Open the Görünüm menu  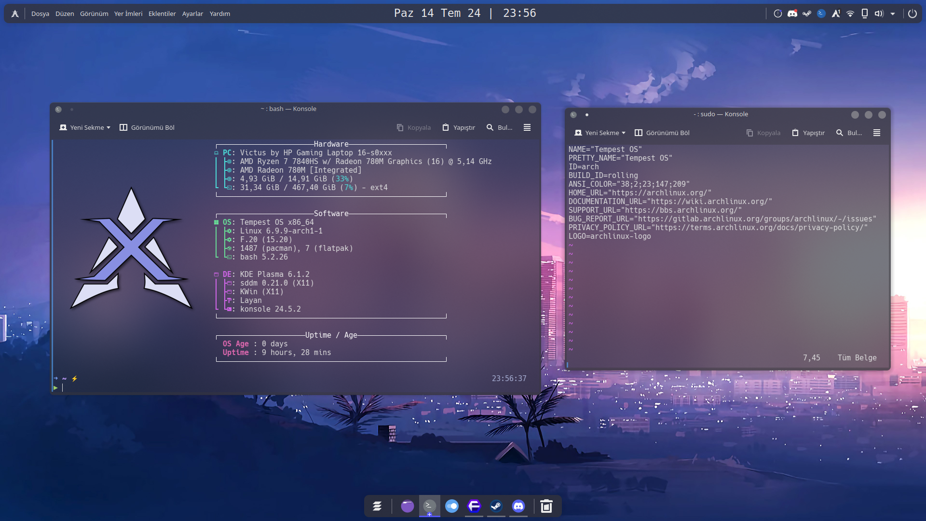[x=94, y=14]
